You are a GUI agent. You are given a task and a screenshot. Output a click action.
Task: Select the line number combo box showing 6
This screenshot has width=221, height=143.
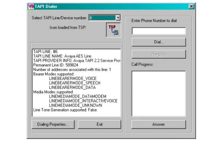104,18
